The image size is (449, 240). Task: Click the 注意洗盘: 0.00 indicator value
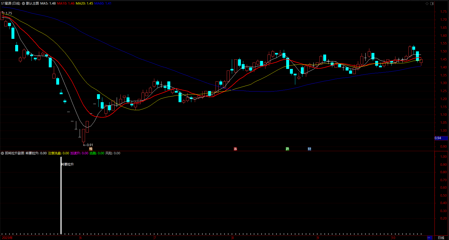[58, 153]
